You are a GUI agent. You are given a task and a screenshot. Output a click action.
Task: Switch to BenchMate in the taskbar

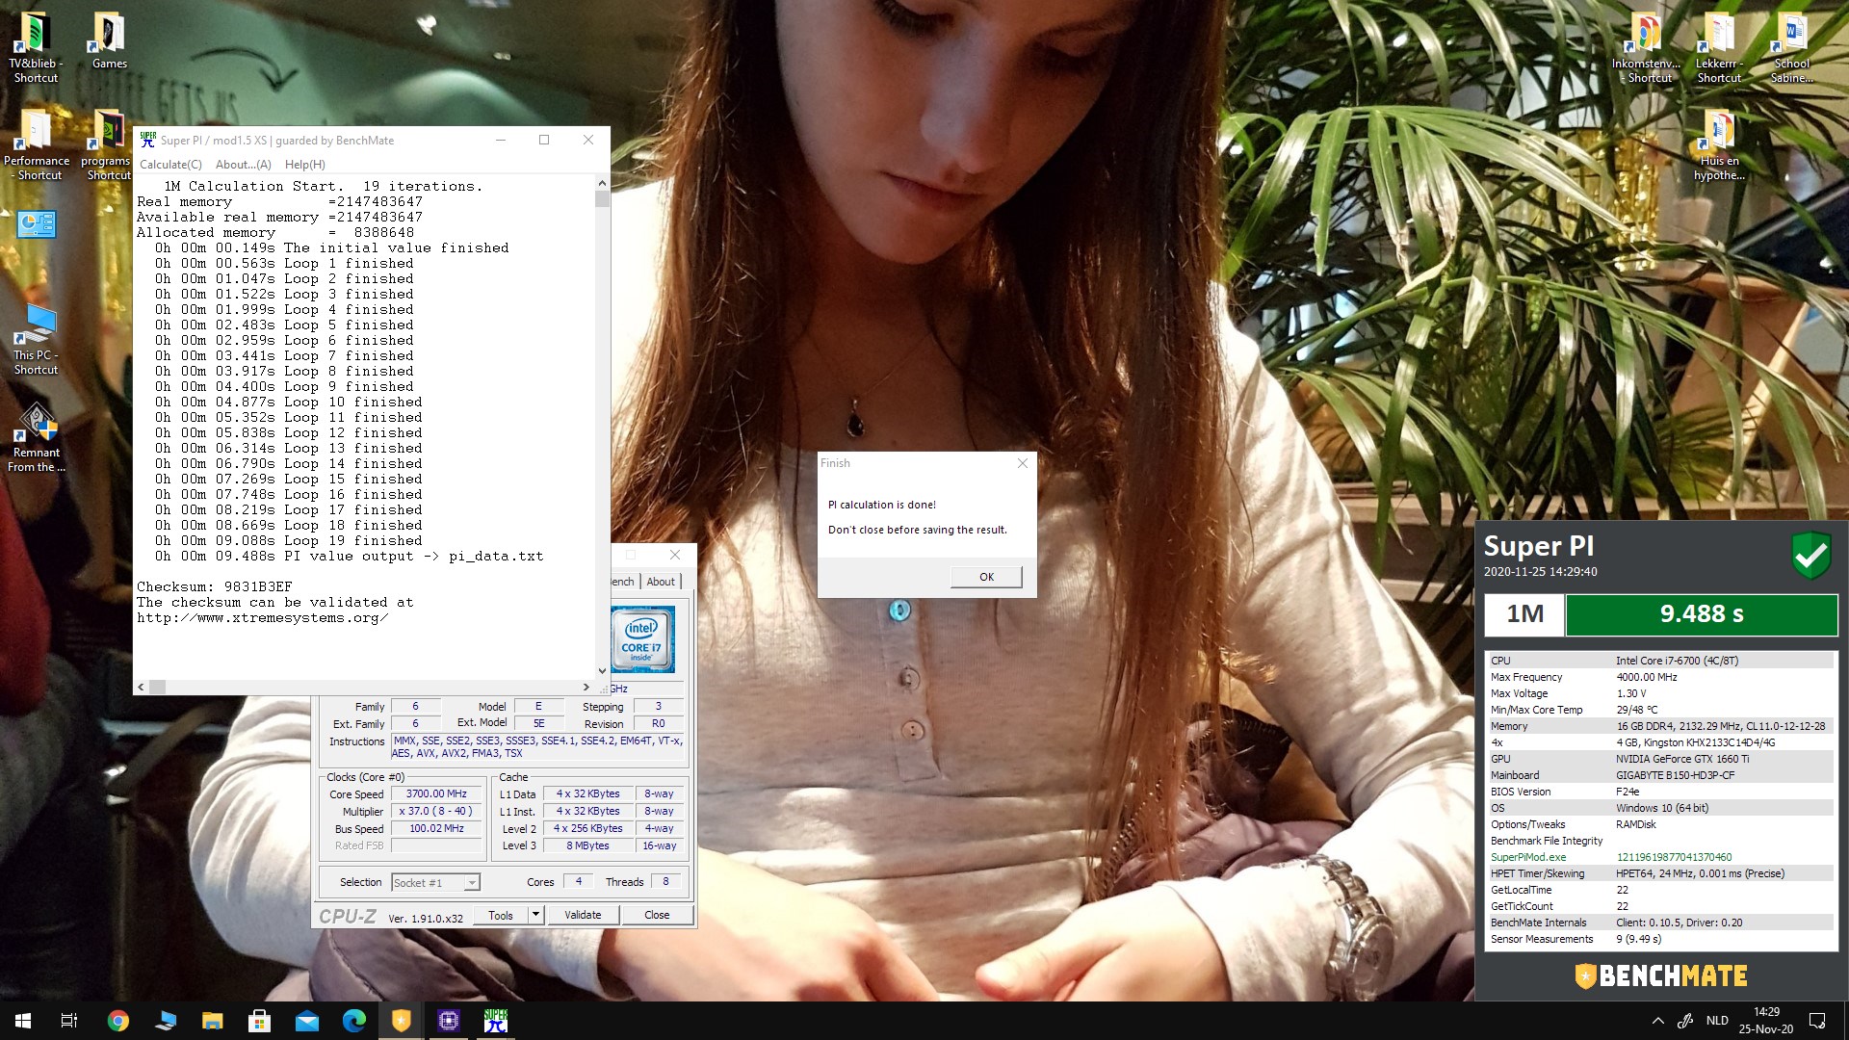coord(402,1021)
